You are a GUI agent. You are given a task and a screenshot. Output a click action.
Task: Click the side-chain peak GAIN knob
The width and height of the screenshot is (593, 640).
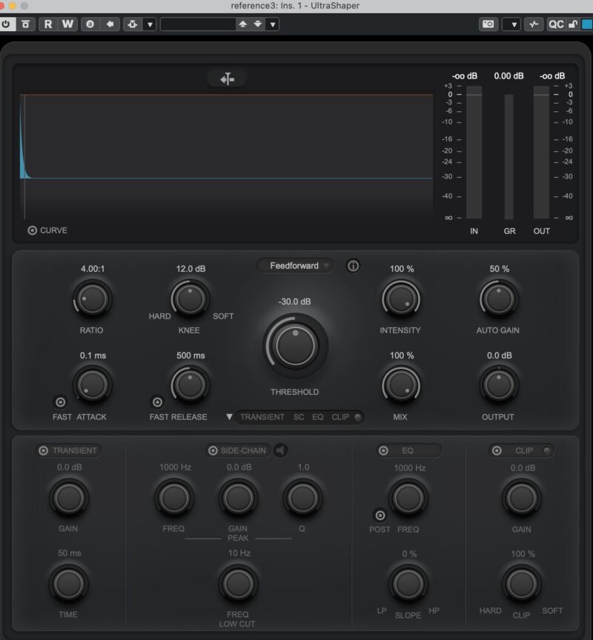(238, 498)
